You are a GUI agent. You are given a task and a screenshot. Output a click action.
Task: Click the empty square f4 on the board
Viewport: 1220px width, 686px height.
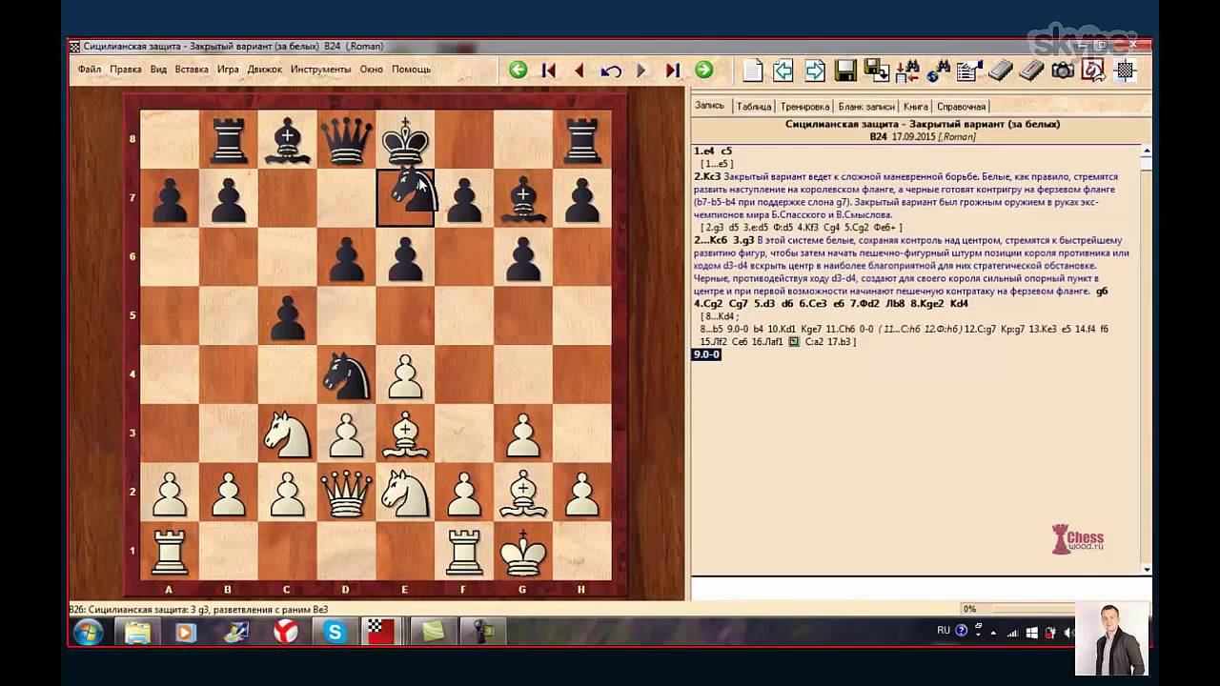464,375
